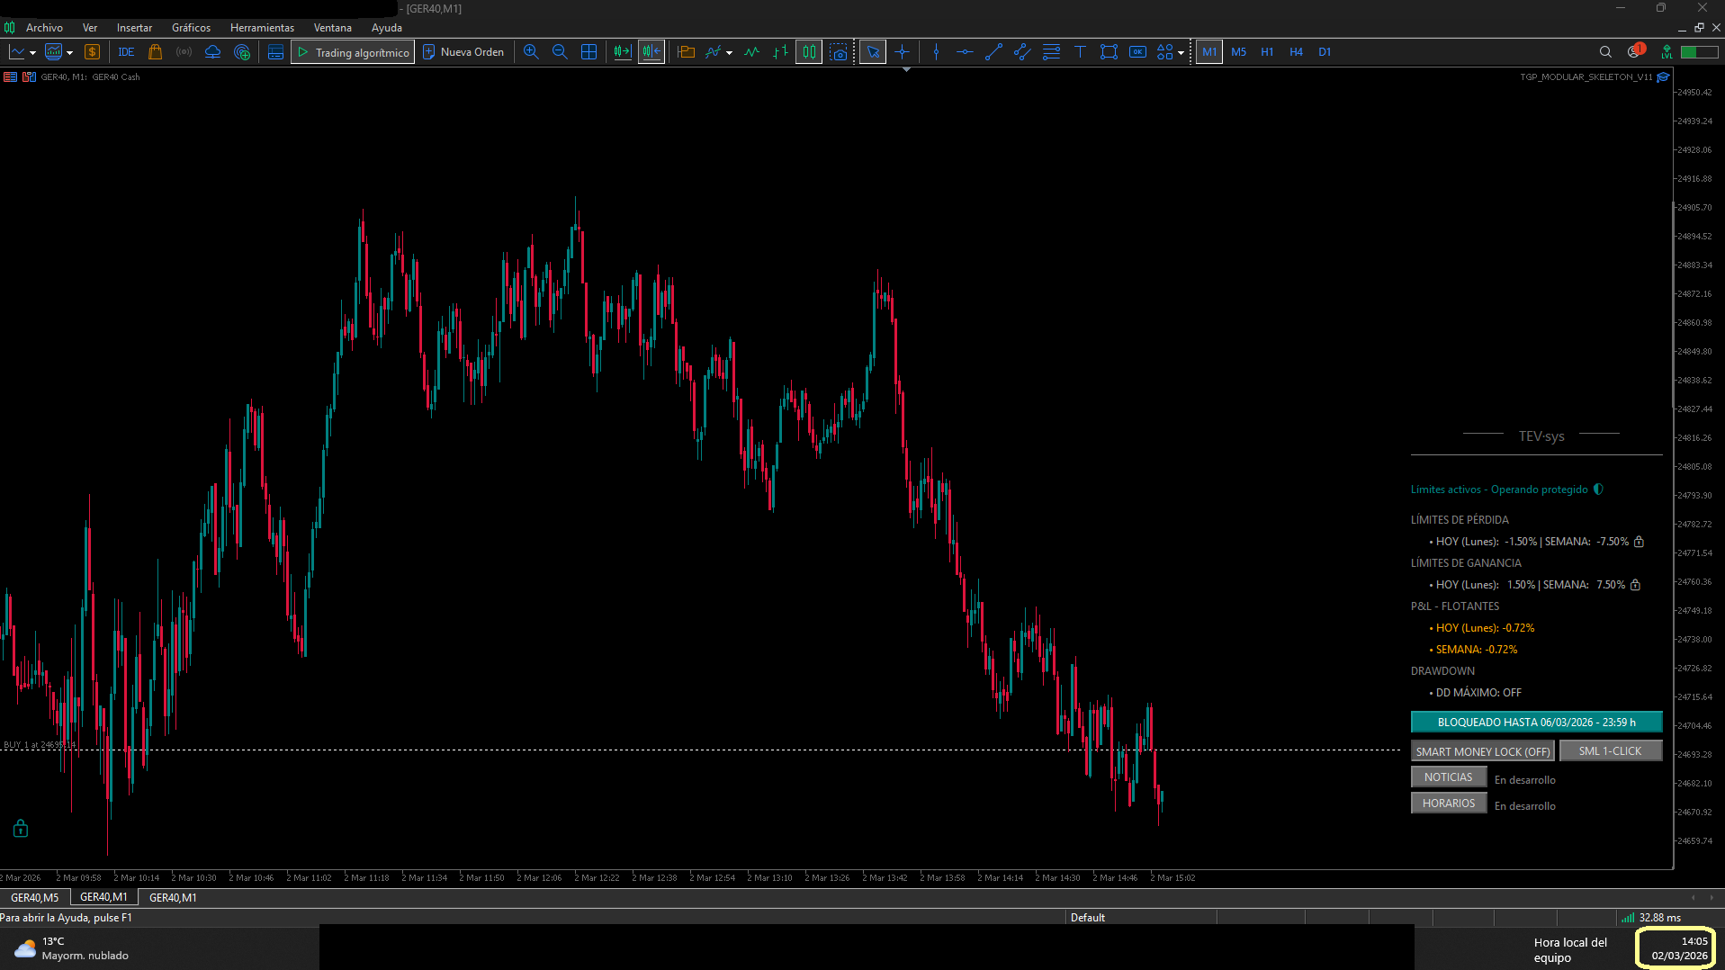Select the text label tool
The image size is (1725, 970).
tap(1080, 52)
